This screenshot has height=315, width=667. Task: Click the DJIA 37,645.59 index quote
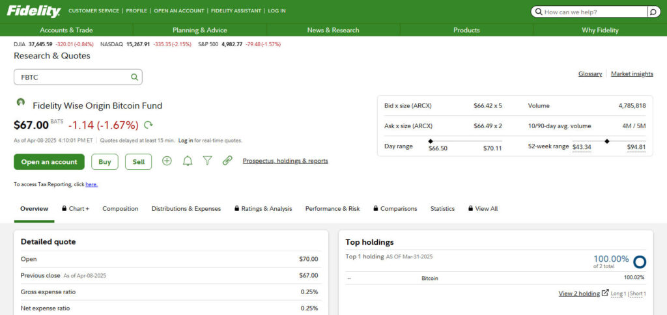pos(53,44)
